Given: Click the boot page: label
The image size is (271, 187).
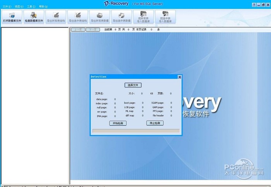Looking at the screenshot, I should (130, 103).
